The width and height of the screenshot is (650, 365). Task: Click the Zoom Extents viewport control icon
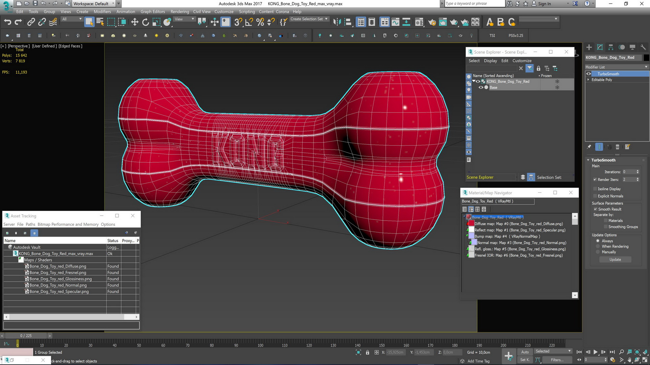(637, 352)
